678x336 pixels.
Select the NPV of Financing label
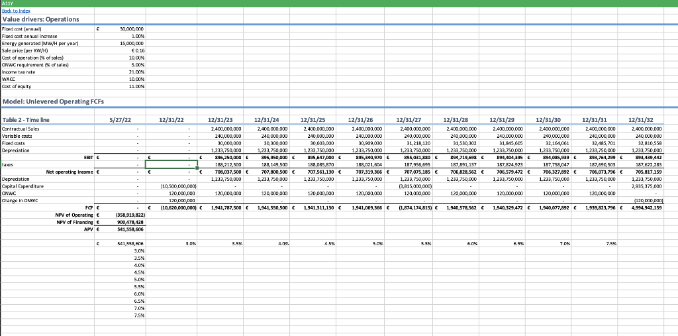[75, 222]
